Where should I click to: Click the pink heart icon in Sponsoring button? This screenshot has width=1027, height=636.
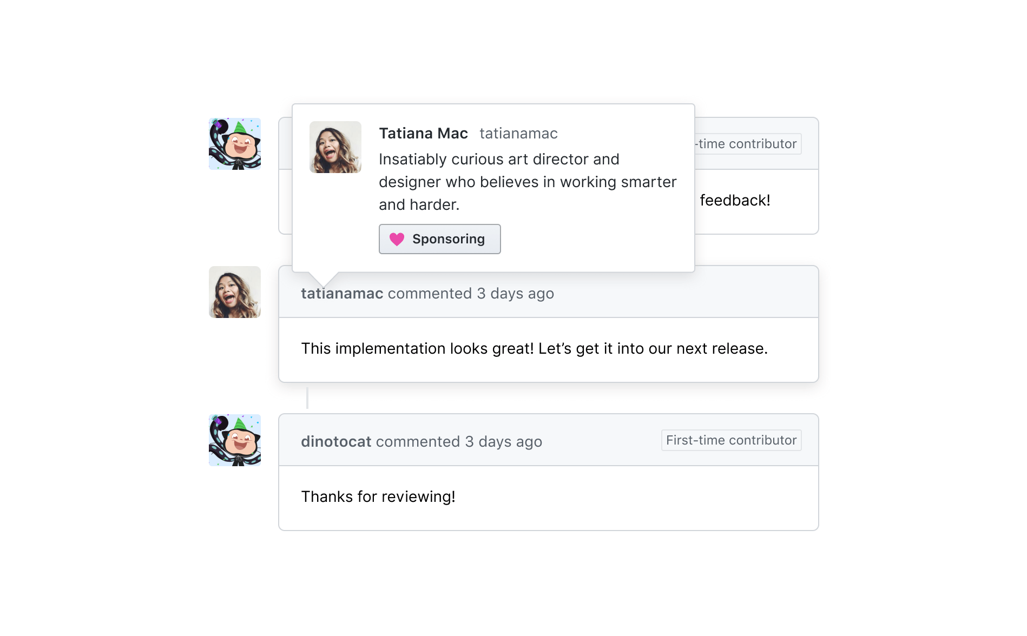(x=397, y=239)
